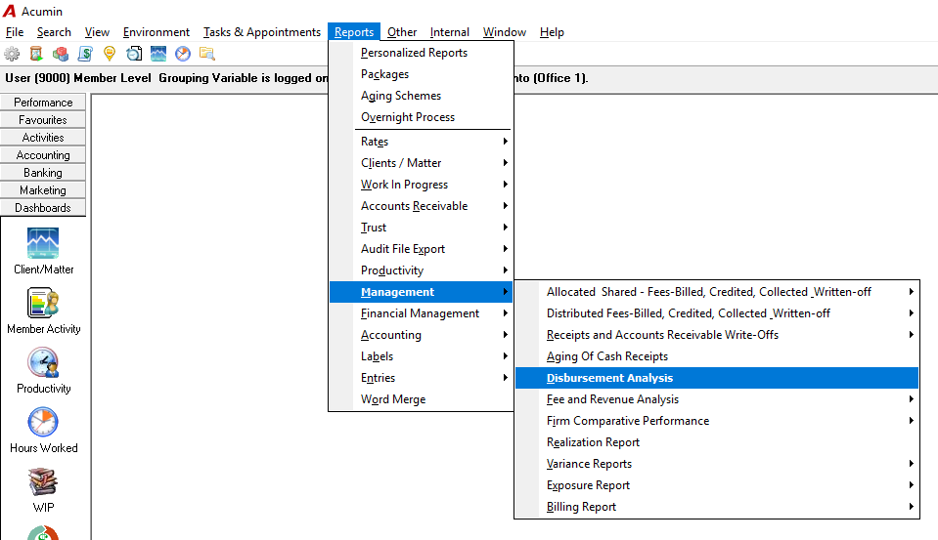Choose Overnight Process menu entry
The image size is (938, 540).
point(422,117)
